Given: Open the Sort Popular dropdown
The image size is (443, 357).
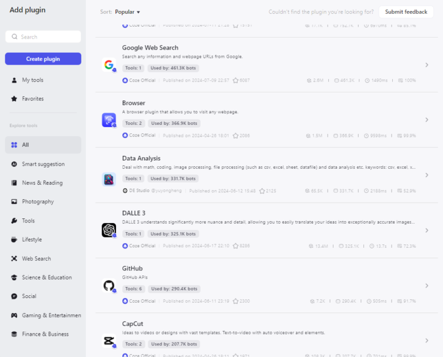Looking at the screenshot, I should (127, 12).
